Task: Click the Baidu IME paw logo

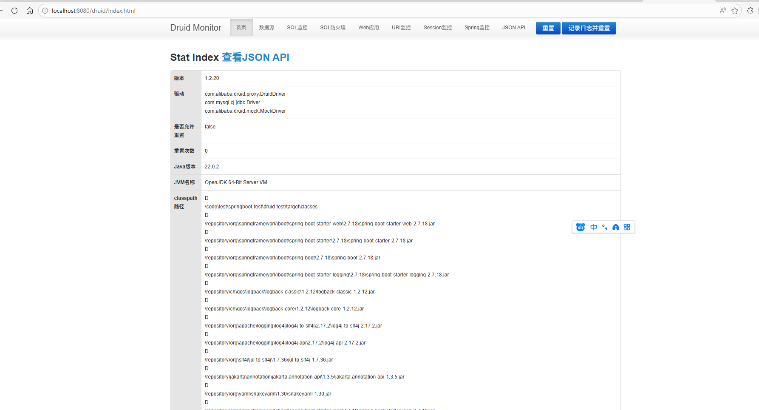Action: [581, 227]
